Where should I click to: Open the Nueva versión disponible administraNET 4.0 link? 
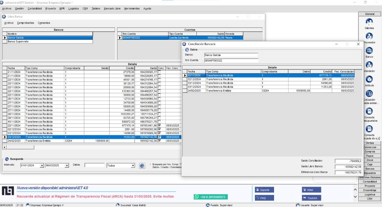52,188
